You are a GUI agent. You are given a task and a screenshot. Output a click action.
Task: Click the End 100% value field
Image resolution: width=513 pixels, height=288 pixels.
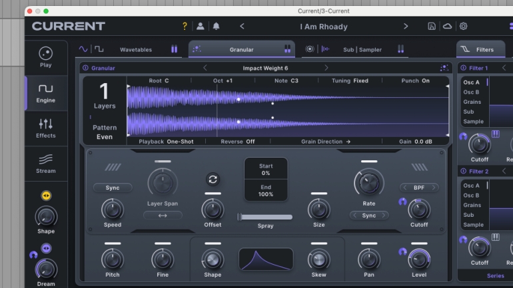coord(266,190)
